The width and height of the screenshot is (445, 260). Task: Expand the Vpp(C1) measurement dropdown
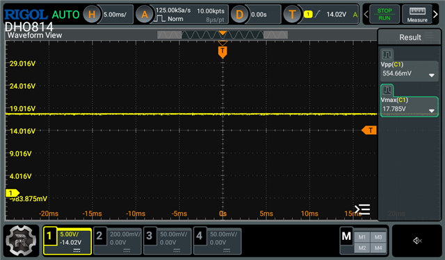(432, 76)
